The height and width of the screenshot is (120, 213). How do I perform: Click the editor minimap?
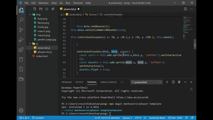pyautogui.click(x=188, y=28)
